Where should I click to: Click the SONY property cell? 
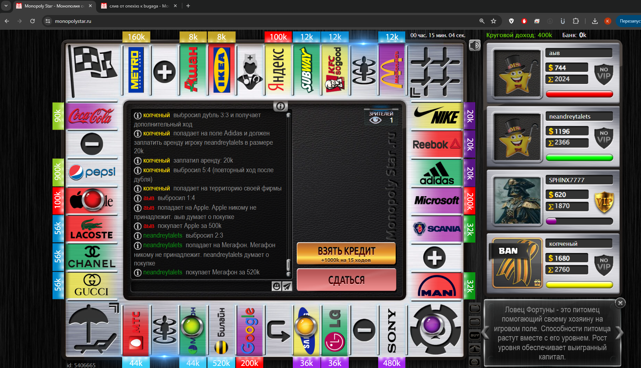[392, 330]
